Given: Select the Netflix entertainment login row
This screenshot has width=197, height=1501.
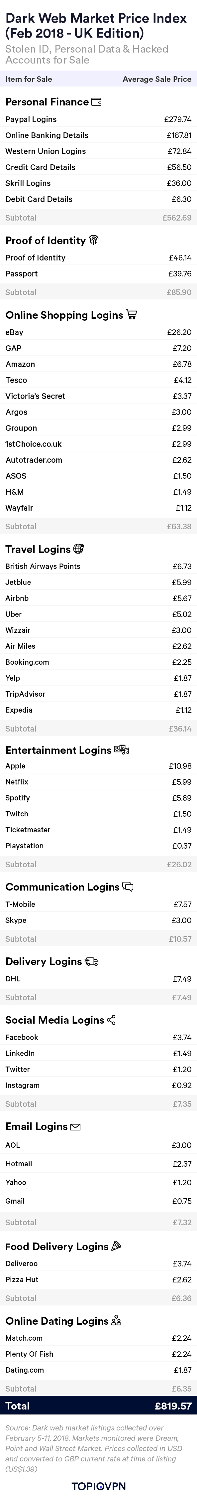Looking at the screenshot, I should 98,782.
